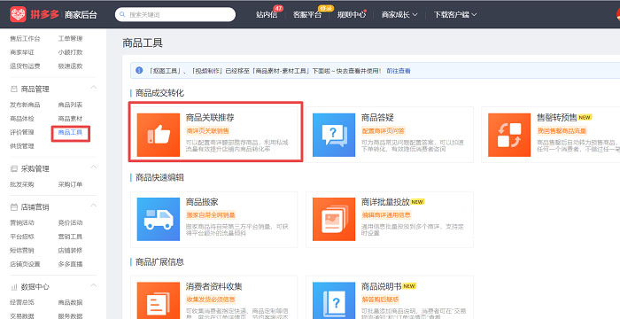The image size is (620, 319).
Task: Follow the 前往查看 link
Action: 399,71
